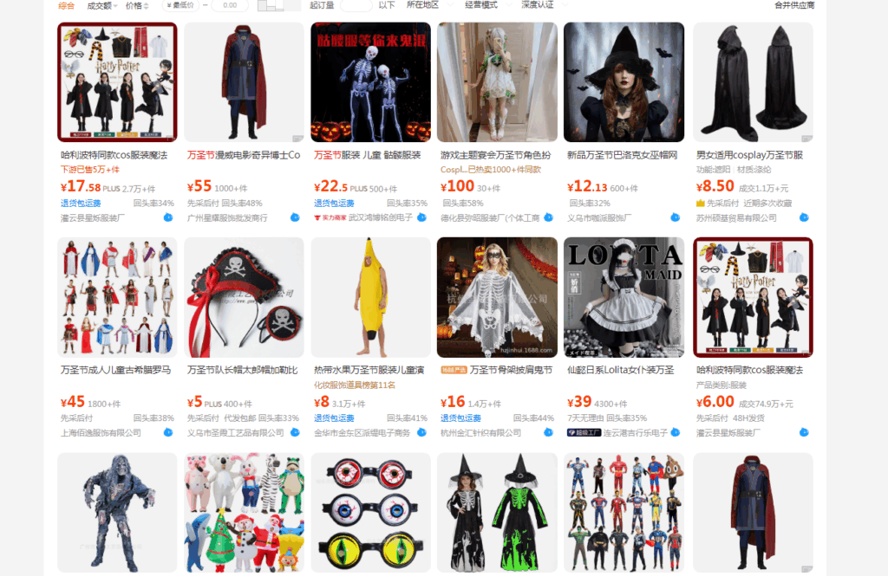Open 万圣节骨架披肩鬼节 product title link
The image size is (888, 576).
pos(511,370)
